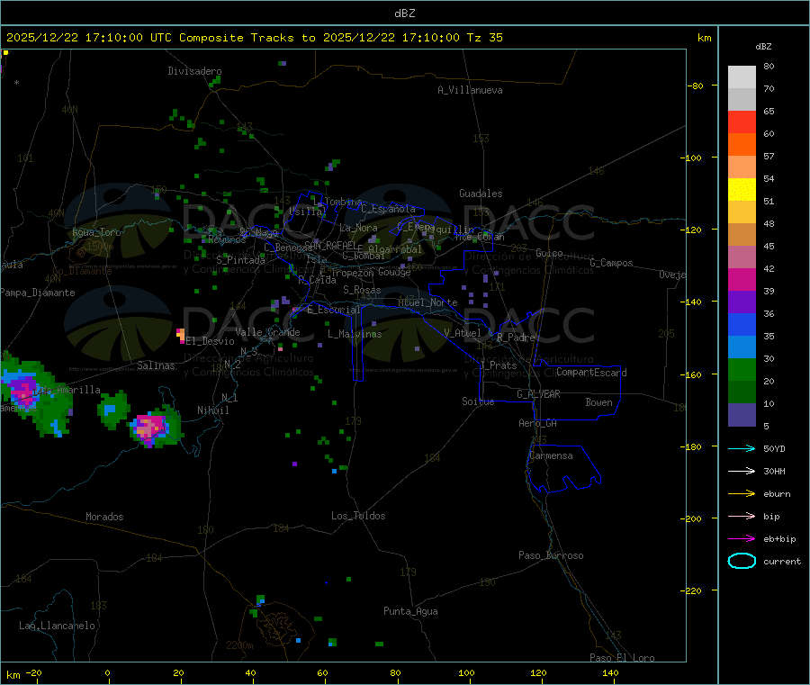
Task: Click the eburn yellow arrow legend icon
Action: 742,494
